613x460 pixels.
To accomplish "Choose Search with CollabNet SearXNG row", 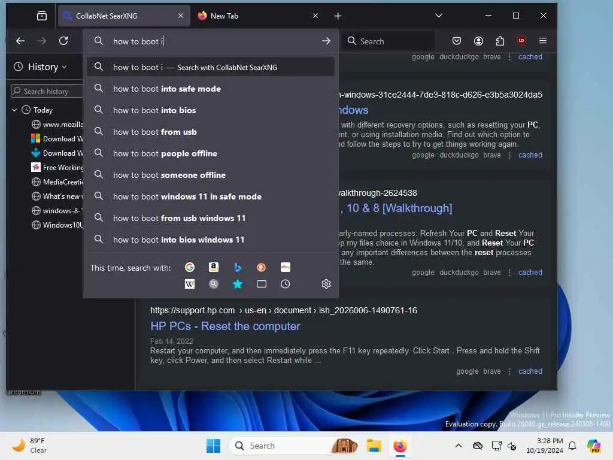I will 211,67.
